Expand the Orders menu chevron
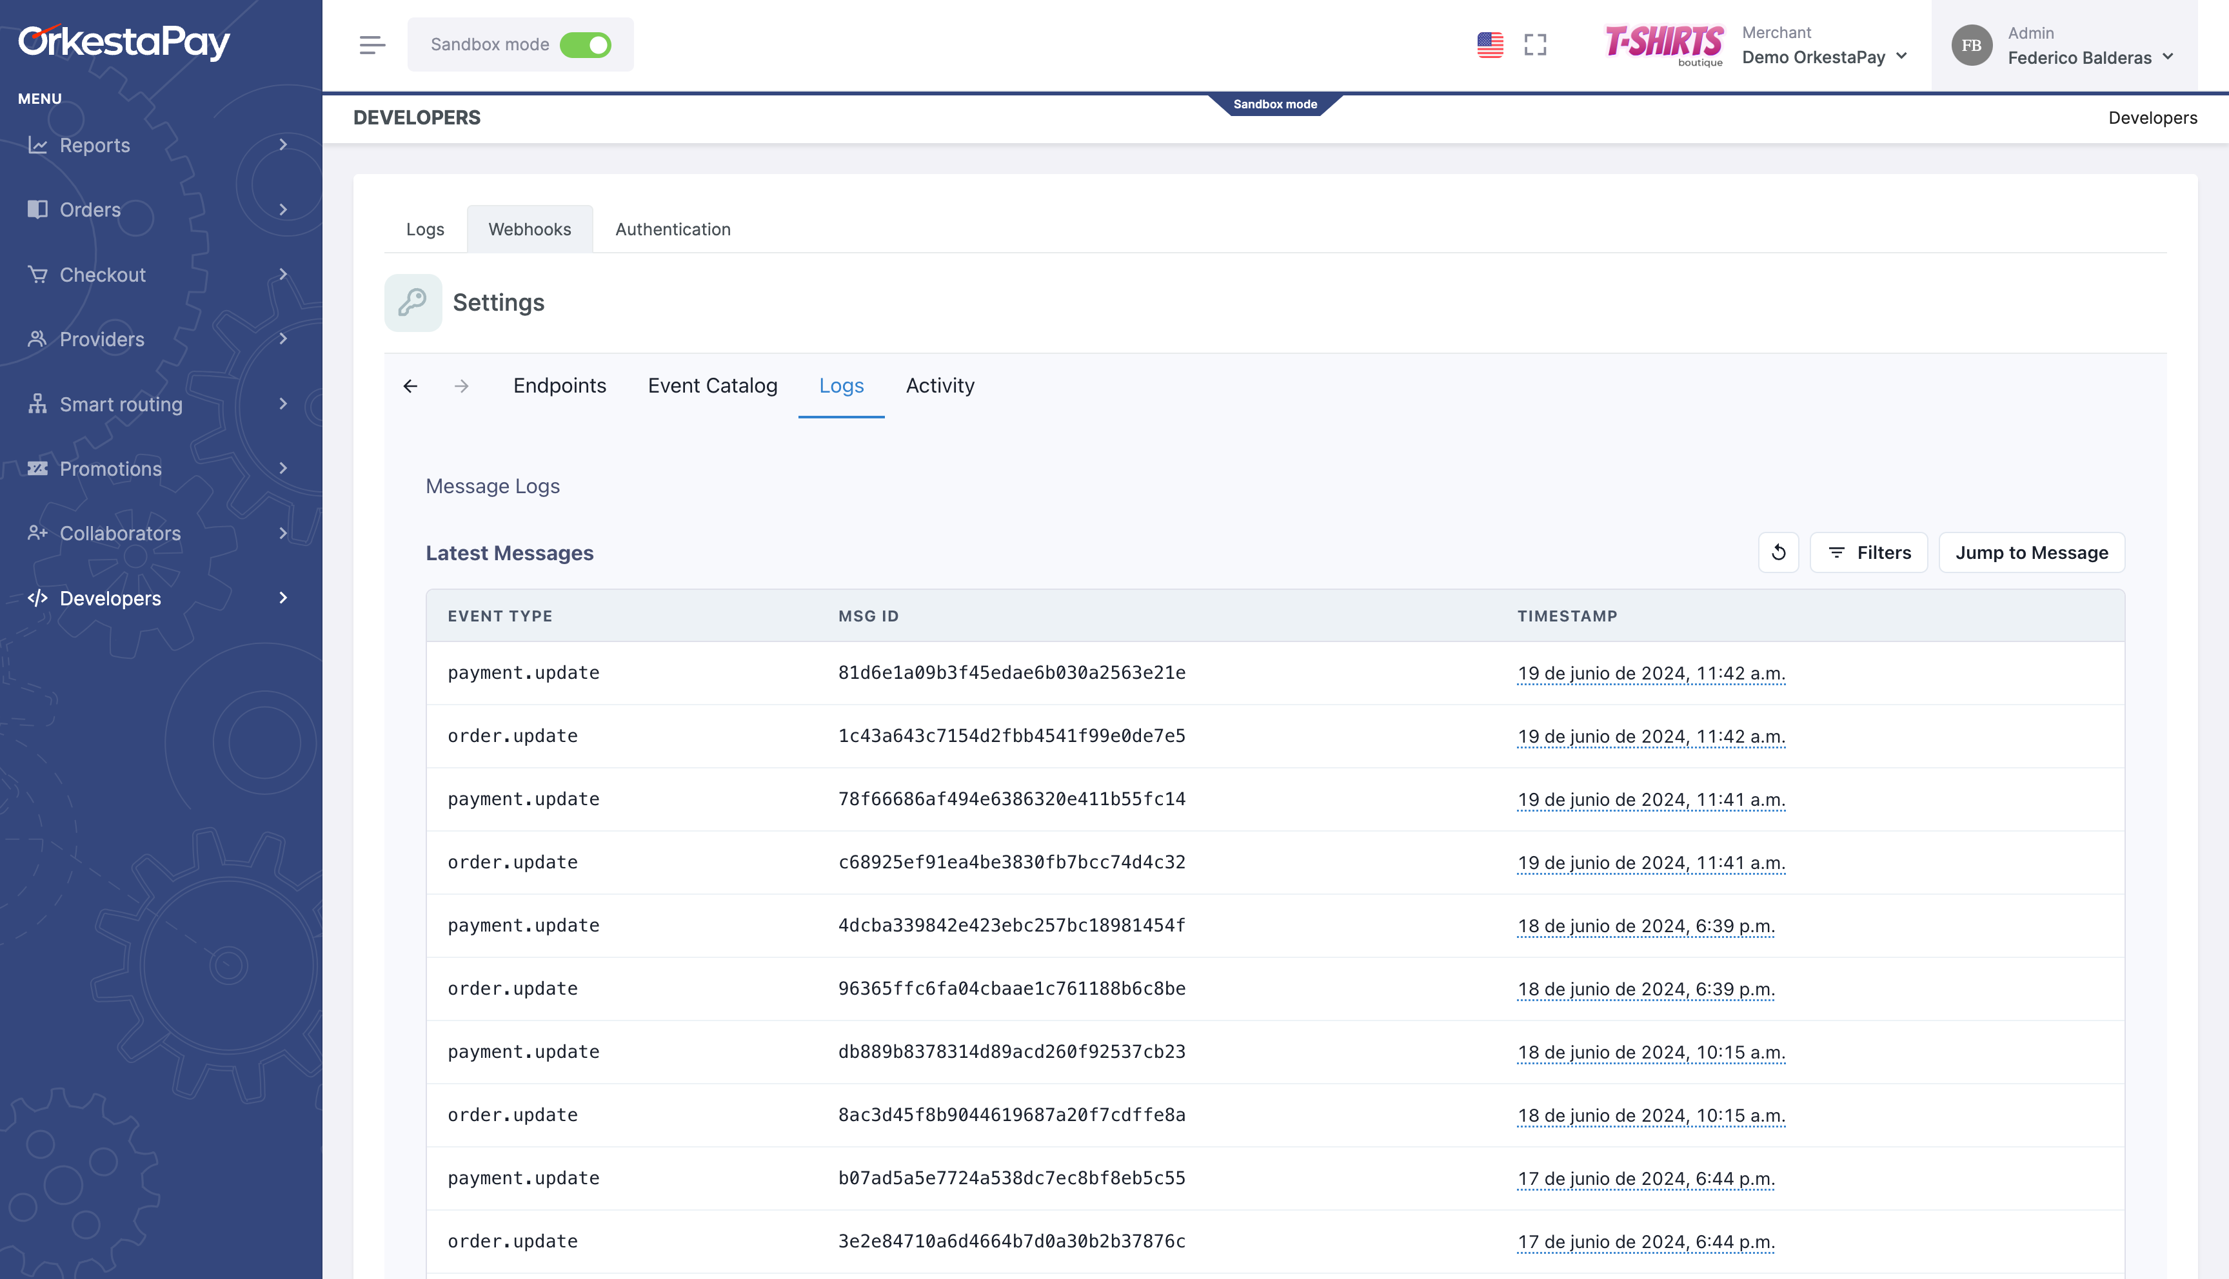This screenshot has width=2229, height=1279. pos(283,209)
